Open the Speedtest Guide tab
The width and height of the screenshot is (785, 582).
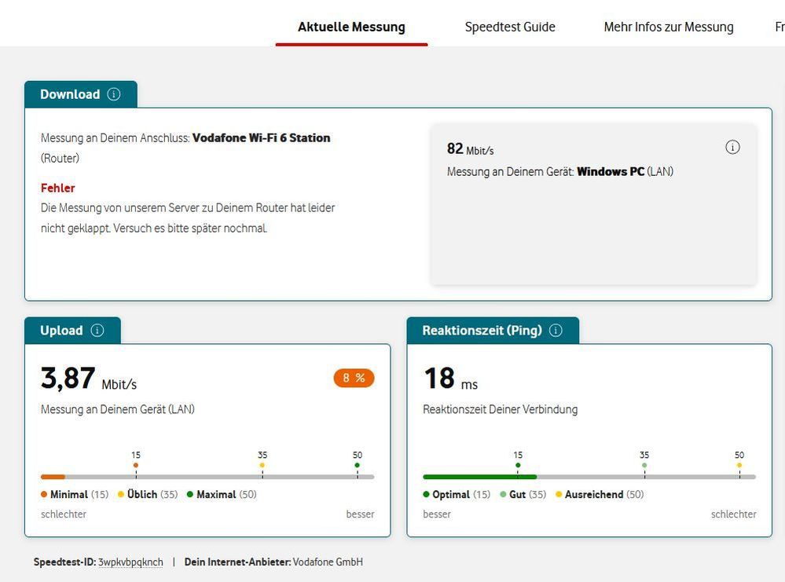[510, 27]
